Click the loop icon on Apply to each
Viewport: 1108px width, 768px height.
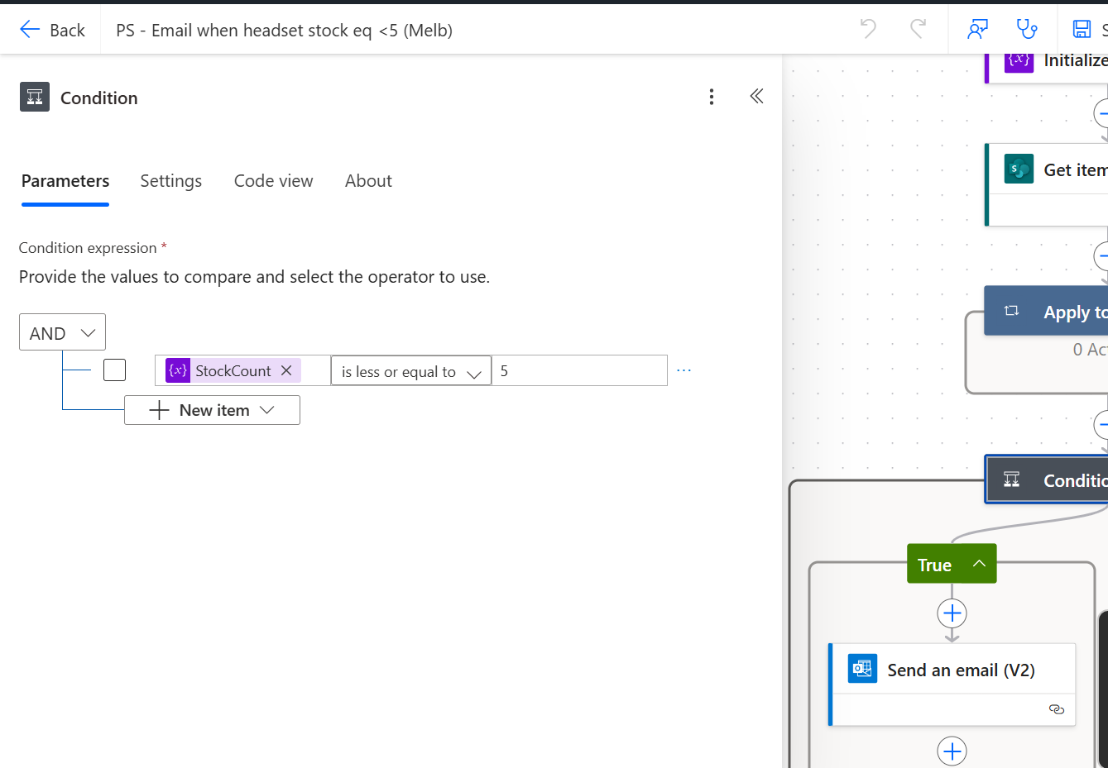1011,311
